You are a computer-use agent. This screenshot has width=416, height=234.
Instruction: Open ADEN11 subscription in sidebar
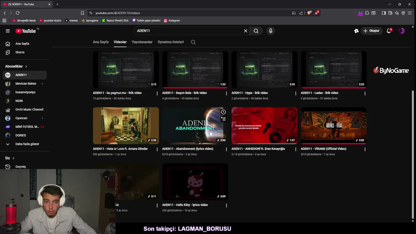(24, 75)
